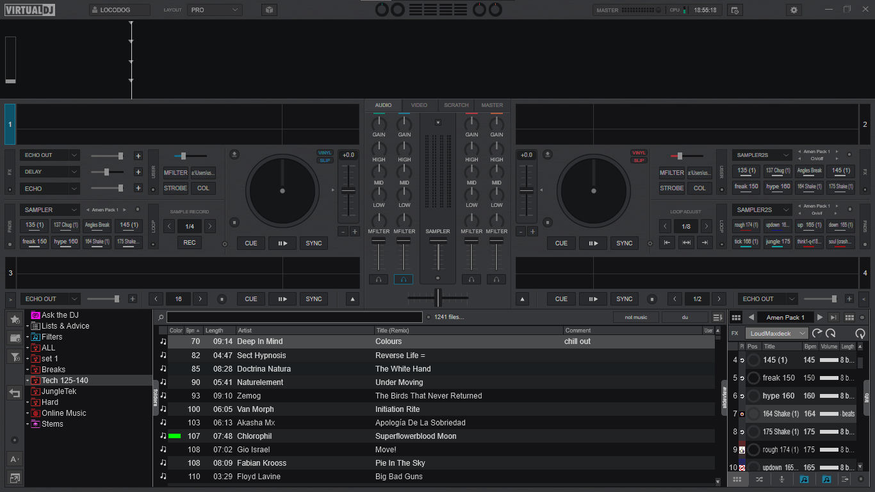The image size is (875, 492).
Task: Toggle VINYL mode on deck 2
Action: [x=639, y=152]
